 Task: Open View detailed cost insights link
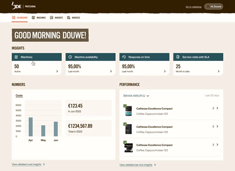point(27,164)
